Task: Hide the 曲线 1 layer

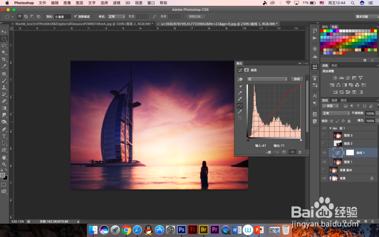Action: click(324, 152)
